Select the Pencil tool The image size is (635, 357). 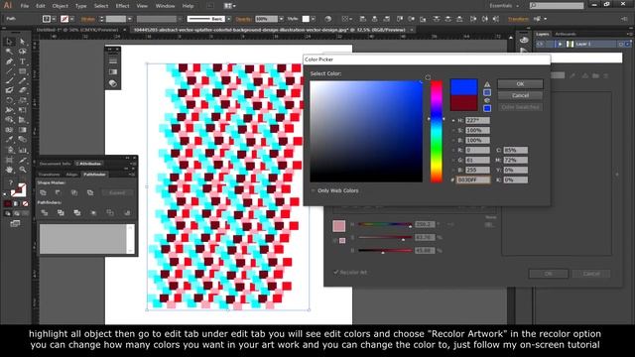[x=22, y=81]
